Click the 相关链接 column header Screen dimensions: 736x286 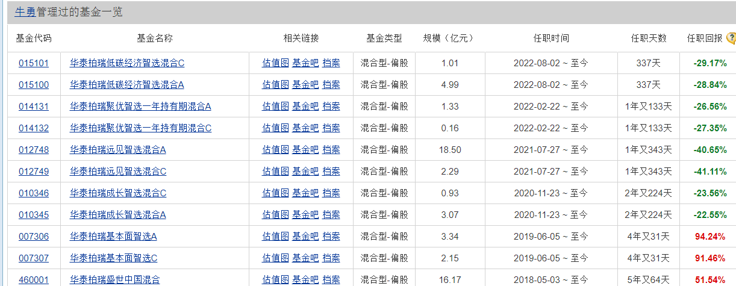[301, 38]
